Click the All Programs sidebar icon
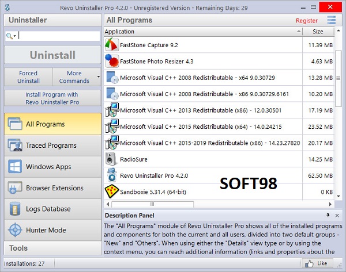The height and width of the screenshot is (272, 346). pos(15,124)
